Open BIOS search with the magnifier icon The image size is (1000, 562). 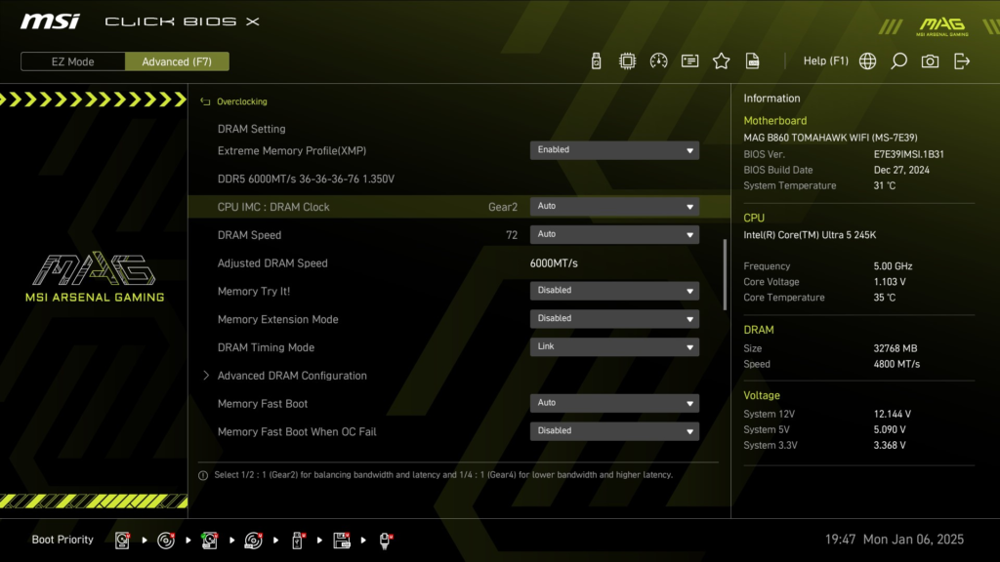898,60
